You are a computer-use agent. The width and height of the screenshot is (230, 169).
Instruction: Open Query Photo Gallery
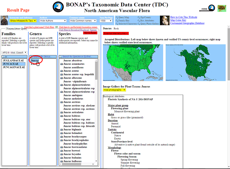(x=148, y=24)
